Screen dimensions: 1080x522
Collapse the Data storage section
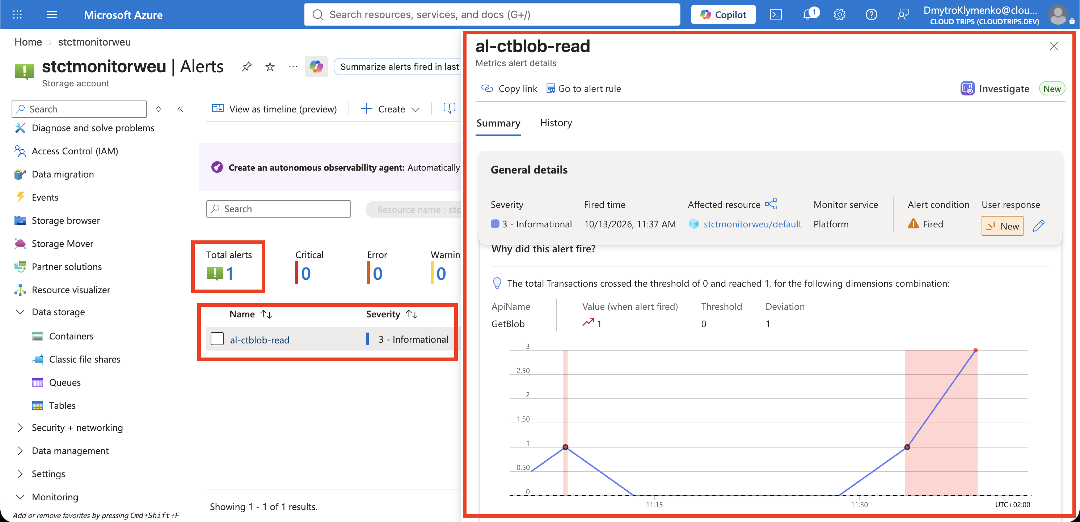click(x=20, y=312)
